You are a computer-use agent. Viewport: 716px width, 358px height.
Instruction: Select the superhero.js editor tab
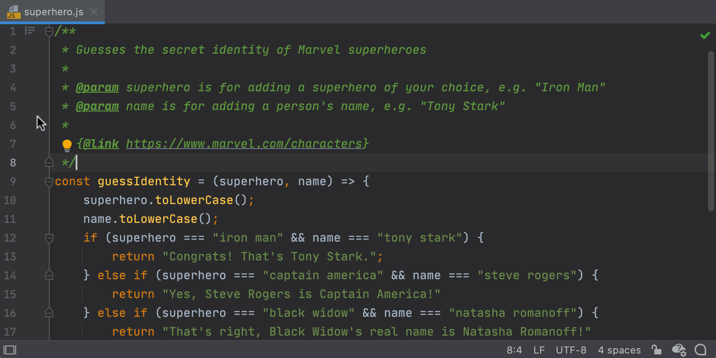coord(52,12)
